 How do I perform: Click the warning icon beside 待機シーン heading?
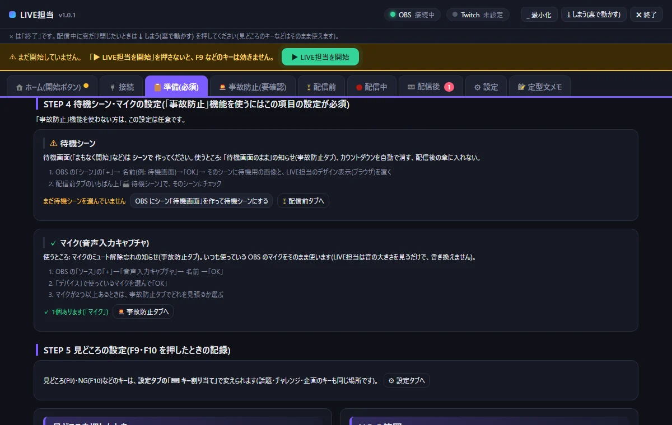point(54,143)
